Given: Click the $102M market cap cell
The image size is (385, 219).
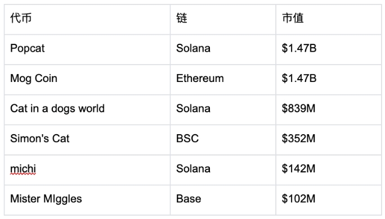Looking at the screenshot, I should [x=329, y=200].
